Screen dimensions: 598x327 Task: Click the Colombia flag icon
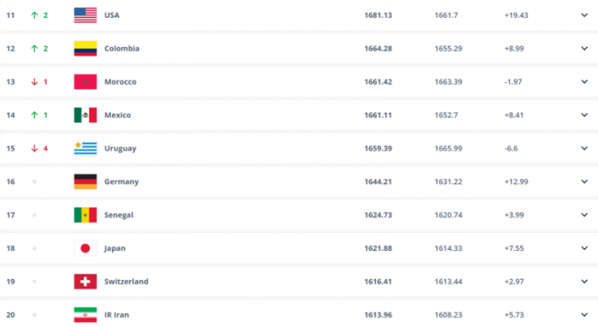point(85,49)
